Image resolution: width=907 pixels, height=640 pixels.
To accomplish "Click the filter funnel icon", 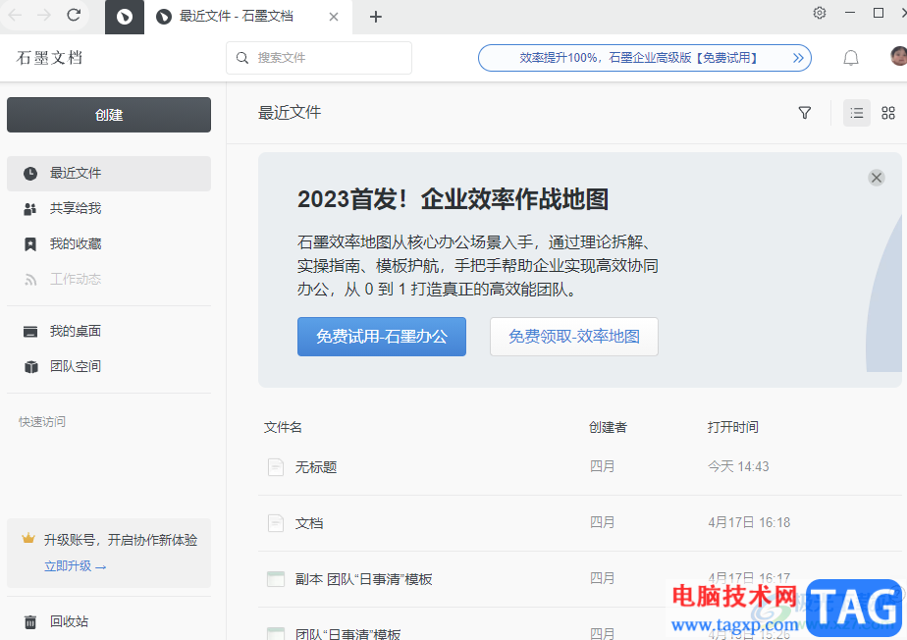I will pos(805,113).
